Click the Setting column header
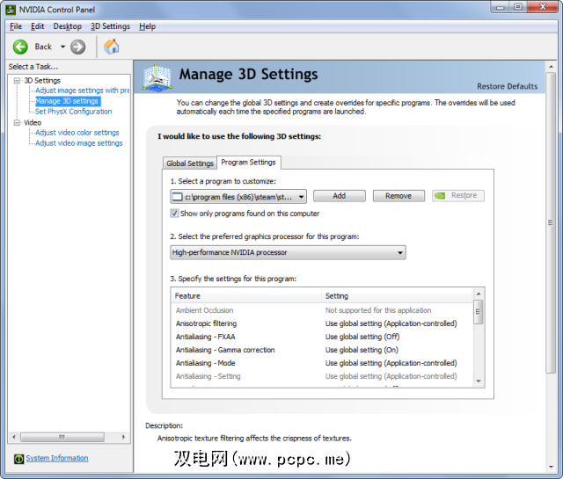The image size is (563, 479). (397, 296)
